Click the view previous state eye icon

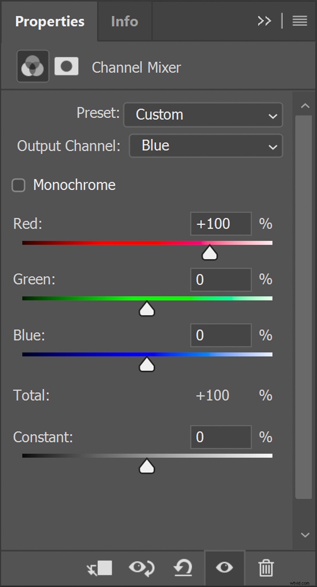click(141, 568)
